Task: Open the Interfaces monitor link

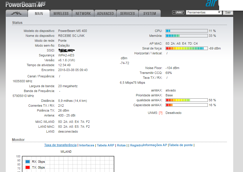Action: tap(87, 145)
